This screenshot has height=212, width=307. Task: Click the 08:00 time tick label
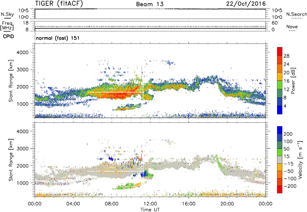[112, 204]
